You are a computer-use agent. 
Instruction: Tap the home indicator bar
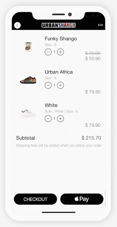tap(59, 212)
